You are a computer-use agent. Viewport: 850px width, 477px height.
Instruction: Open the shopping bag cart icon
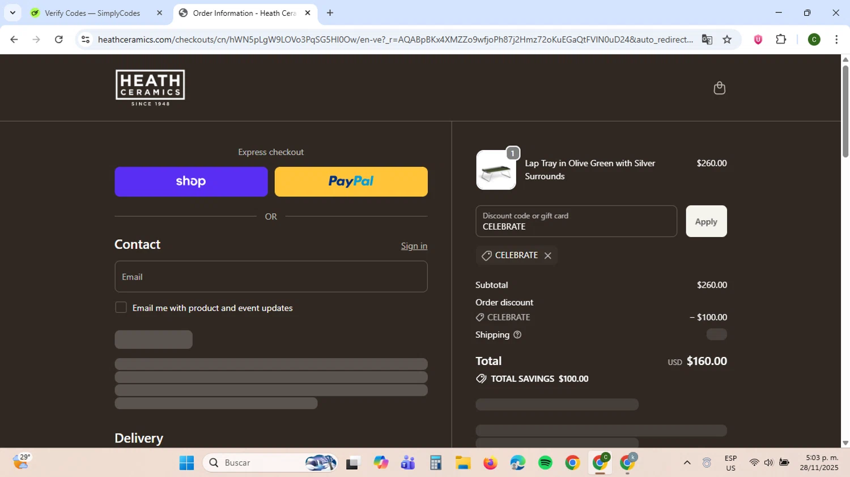719,88
